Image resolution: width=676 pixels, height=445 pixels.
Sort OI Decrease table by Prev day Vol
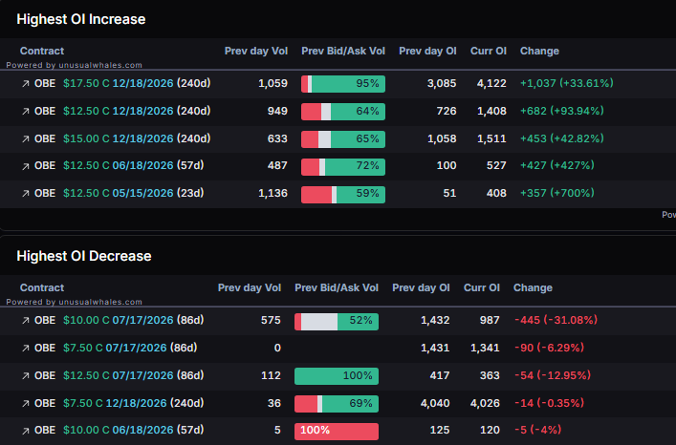(x=250, y=287)
